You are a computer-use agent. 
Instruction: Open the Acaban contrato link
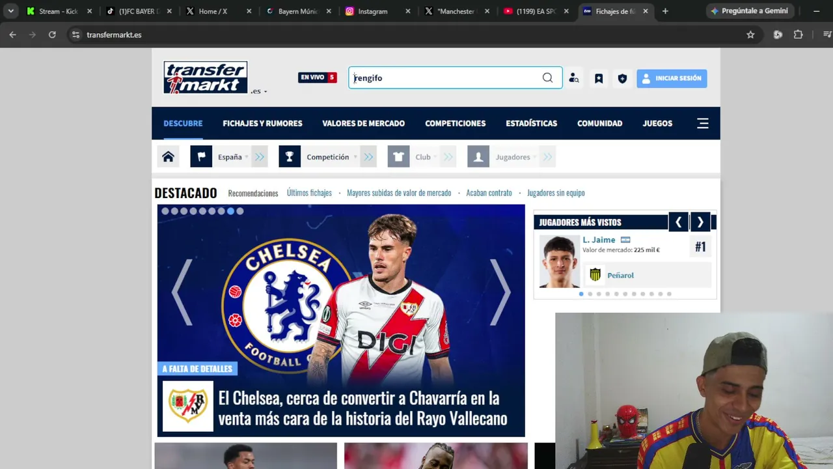[x=489, y=193]
